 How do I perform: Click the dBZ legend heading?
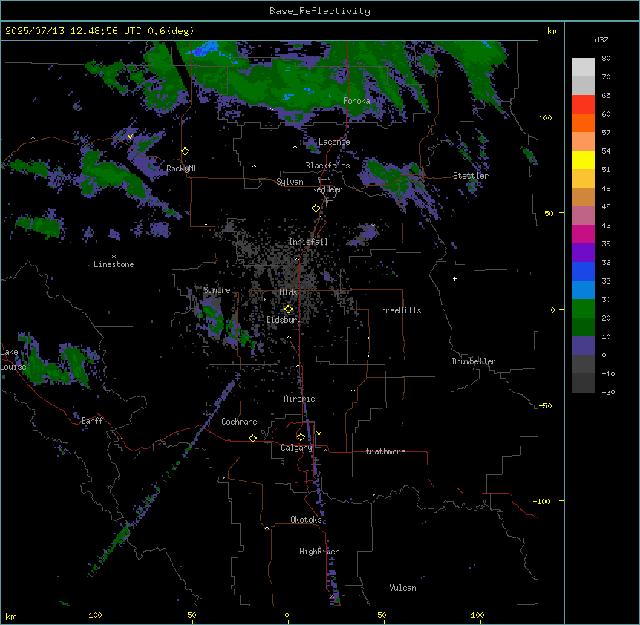pyautogui.click(x=601, y=39)
